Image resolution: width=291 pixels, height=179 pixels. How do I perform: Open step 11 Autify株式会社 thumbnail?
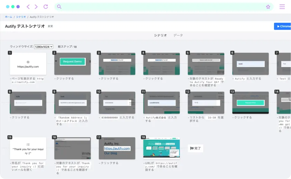(x=161, y=103)
